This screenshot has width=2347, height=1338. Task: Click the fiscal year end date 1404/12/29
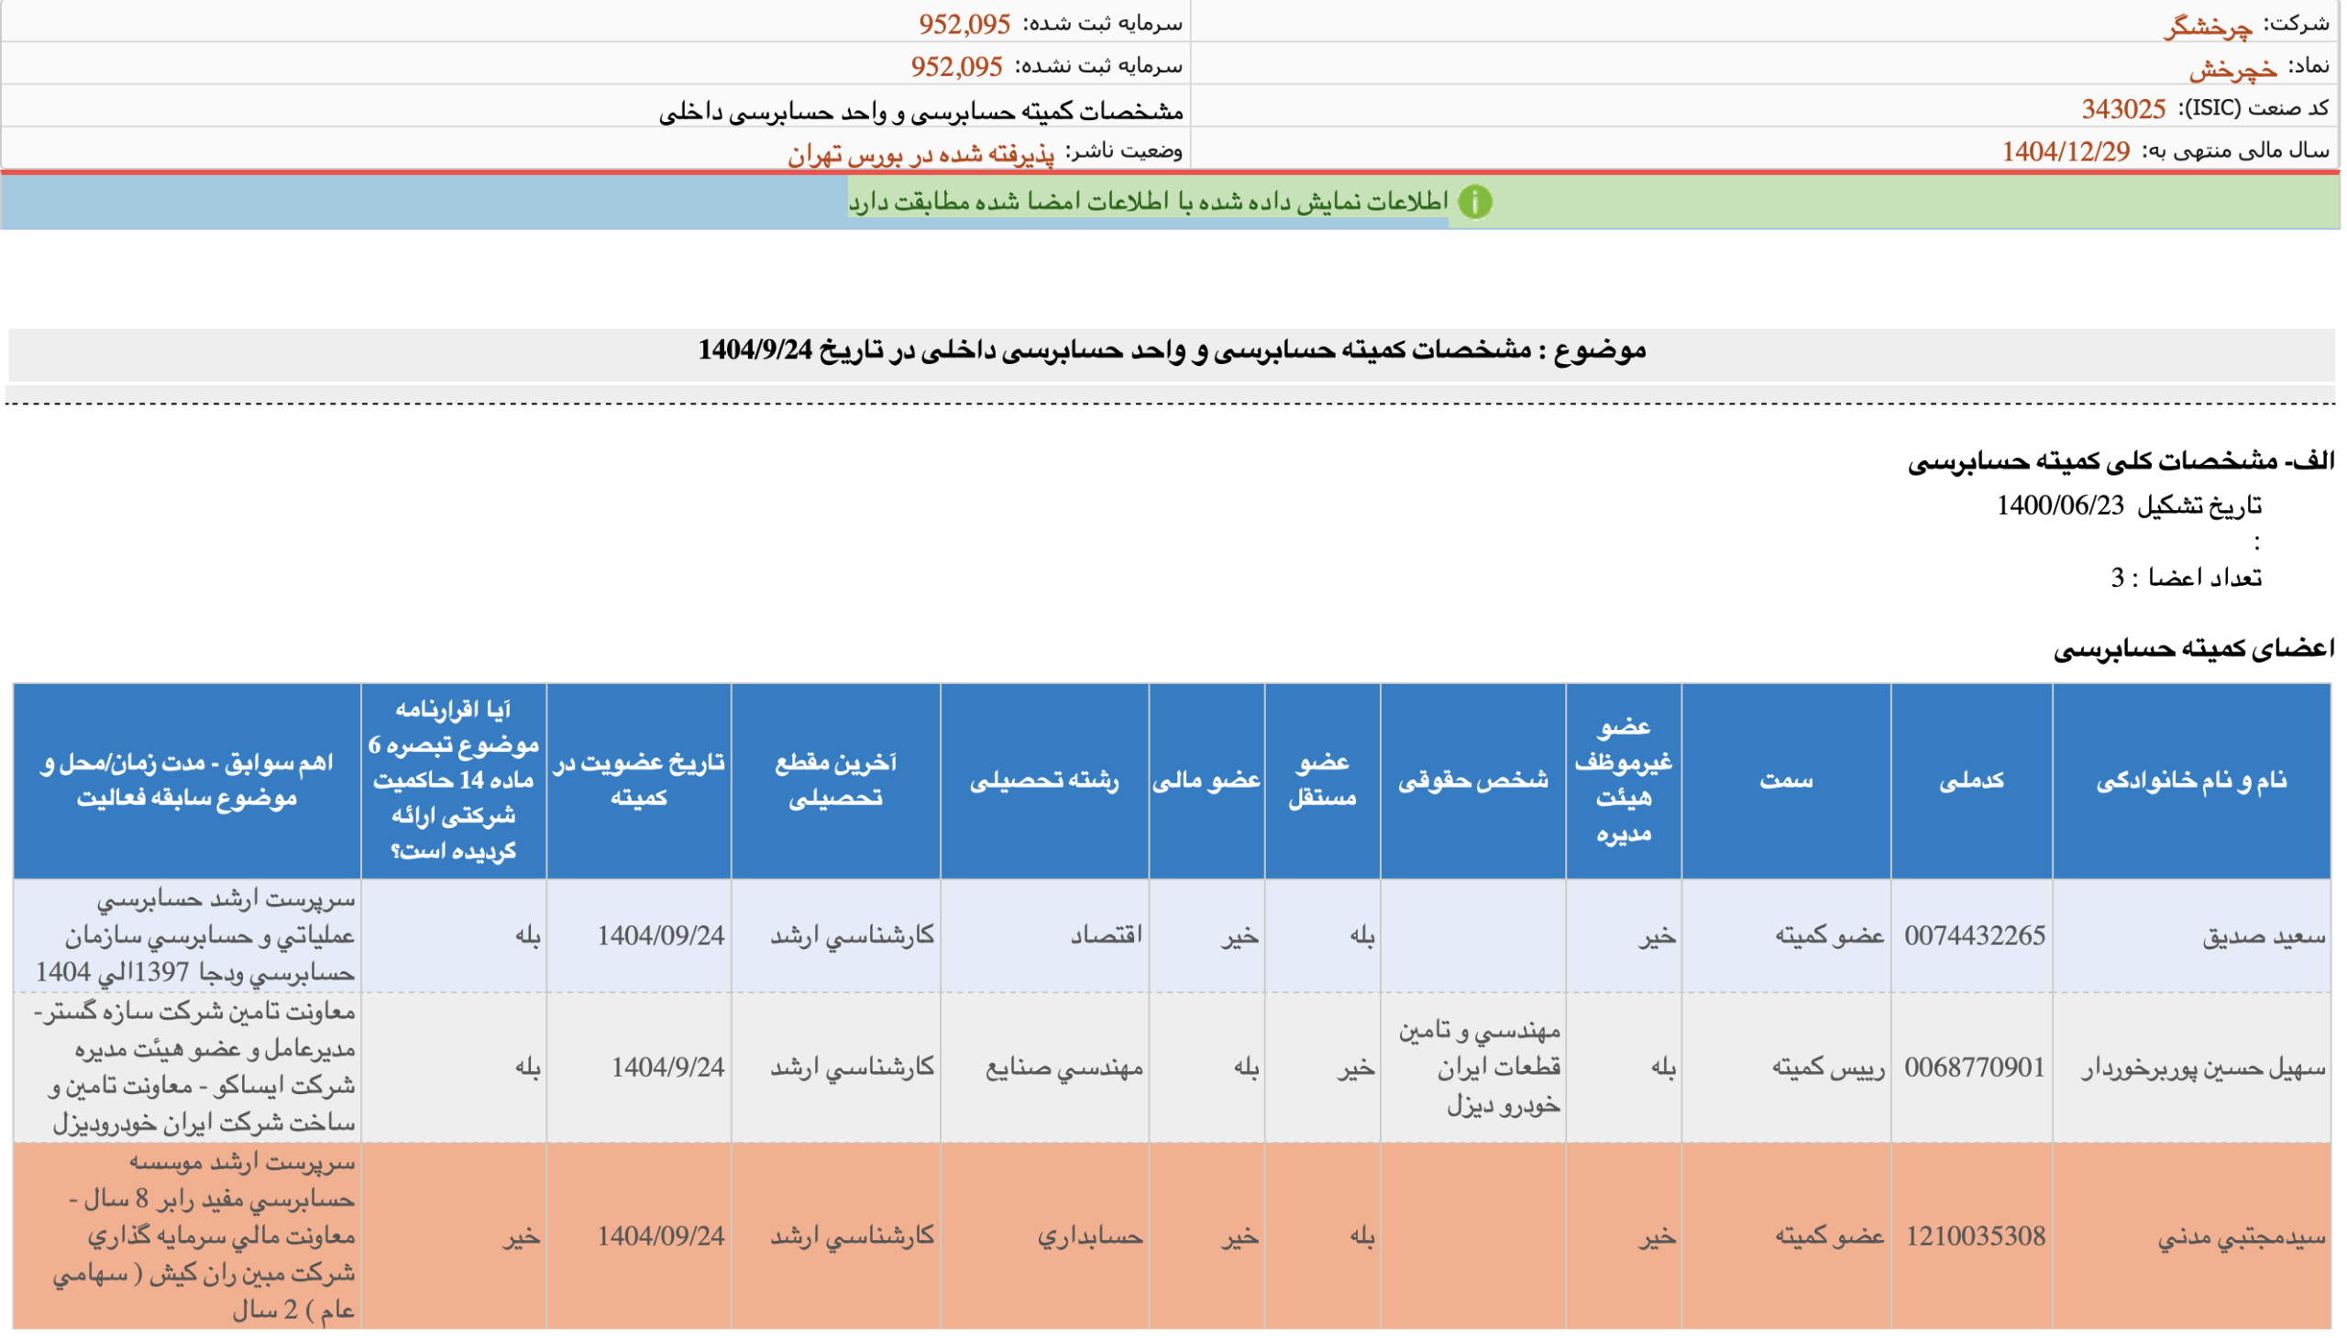click(2065, 151)
